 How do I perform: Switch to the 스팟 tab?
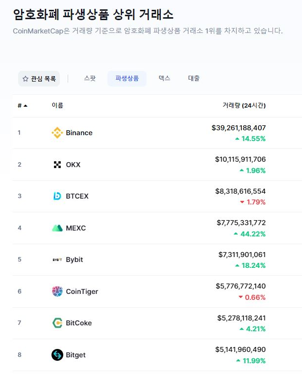coord(90,78)
